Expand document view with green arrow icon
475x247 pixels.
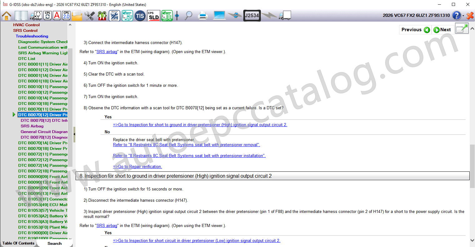point(462,28)
